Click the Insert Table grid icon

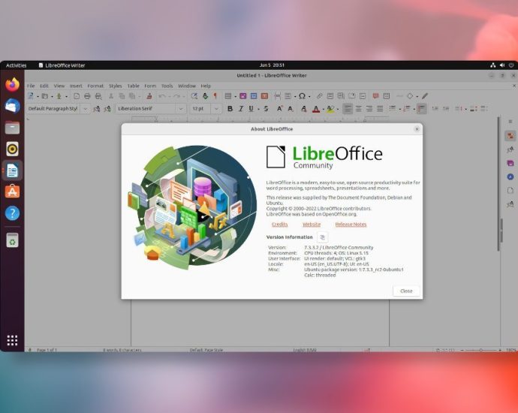click(x=228, y=96)
